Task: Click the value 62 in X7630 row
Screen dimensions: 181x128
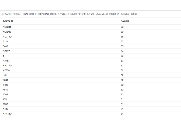Action: (x=122, y=70)
